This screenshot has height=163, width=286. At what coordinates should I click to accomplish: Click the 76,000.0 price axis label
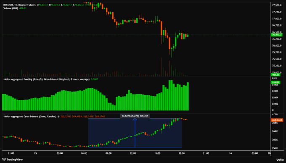(x=277, y=46)
